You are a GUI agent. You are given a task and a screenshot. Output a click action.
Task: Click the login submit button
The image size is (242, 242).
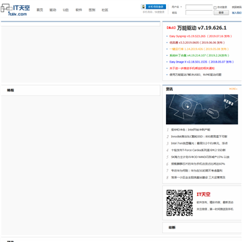[x=221, y=13]
